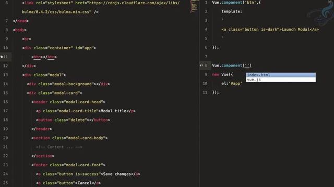Click the </section> closing tag
This screenshot has width=334, height=187.
(x=43, y=156)
